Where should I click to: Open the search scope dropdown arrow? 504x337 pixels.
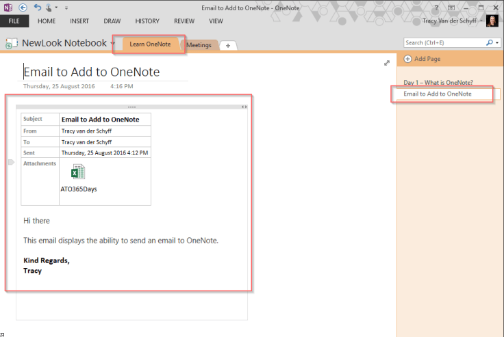click(x=497, y=42)
